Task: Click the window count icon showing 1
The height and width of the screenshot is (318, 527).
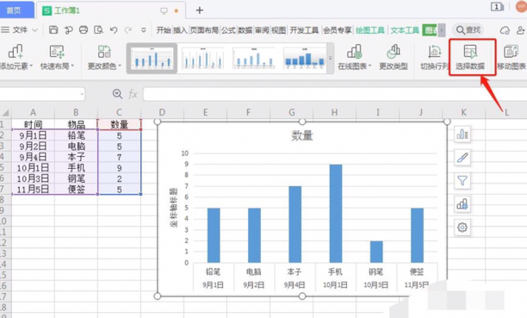Action: point(497,7)
